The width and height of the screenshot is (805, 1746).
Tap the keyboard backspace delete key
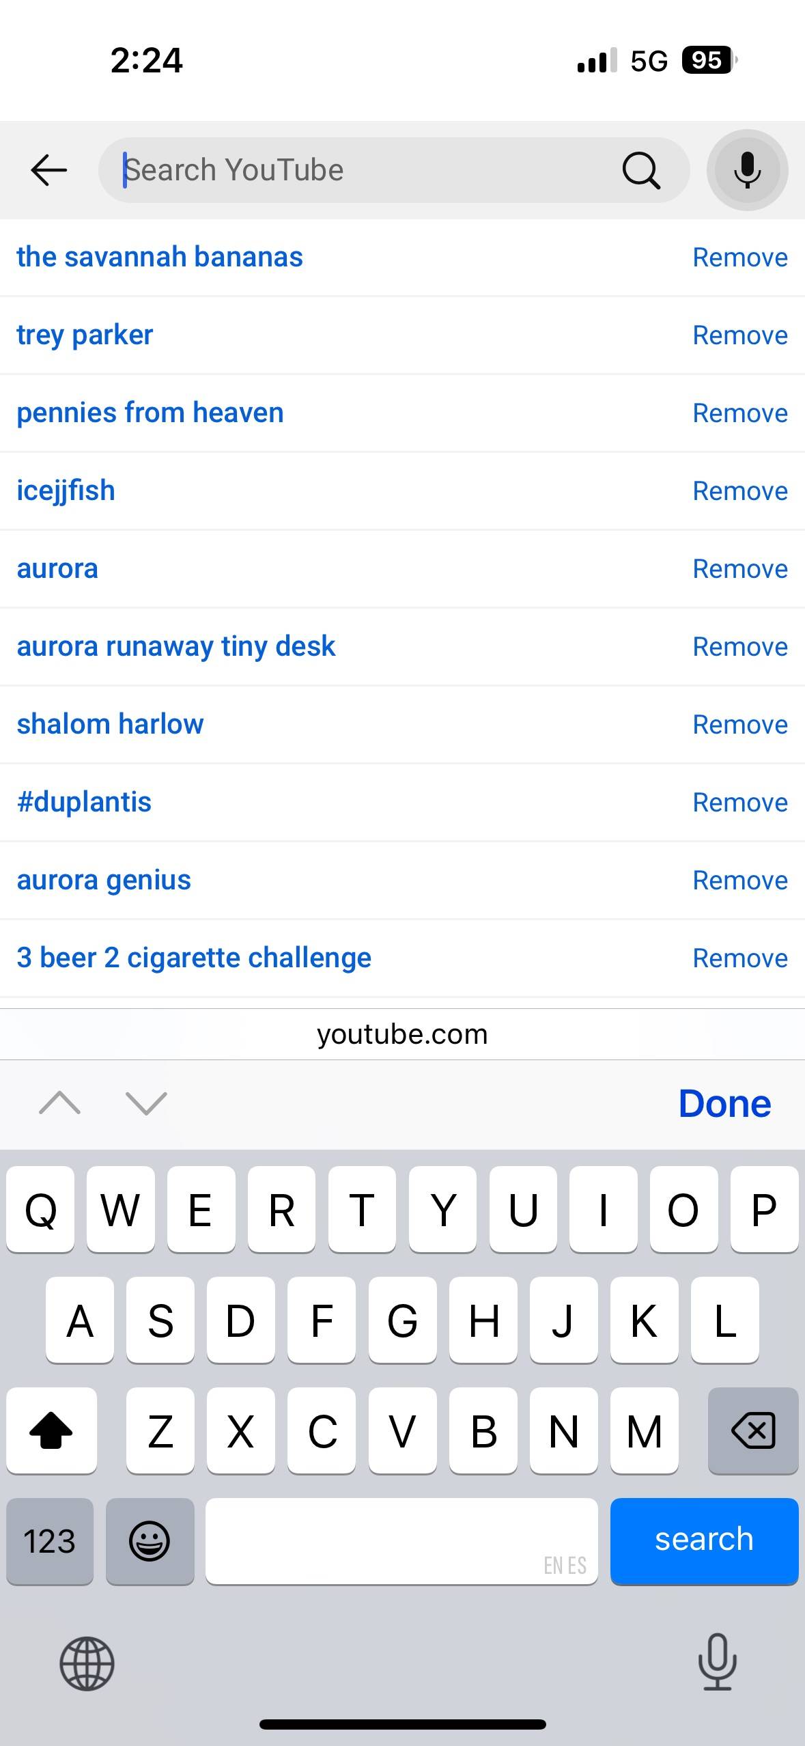(753, 1430)
